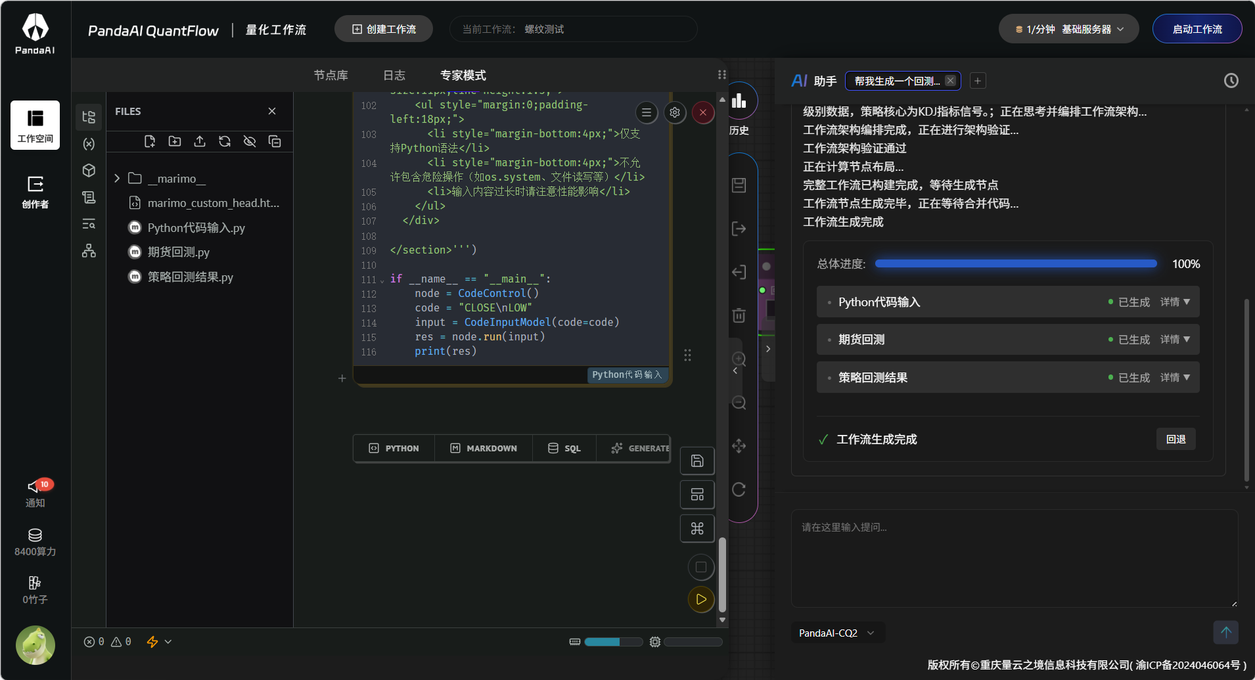Switch to the 专家模式 tab
Screen dimensions: 1255x680
(x=463, y=75)
